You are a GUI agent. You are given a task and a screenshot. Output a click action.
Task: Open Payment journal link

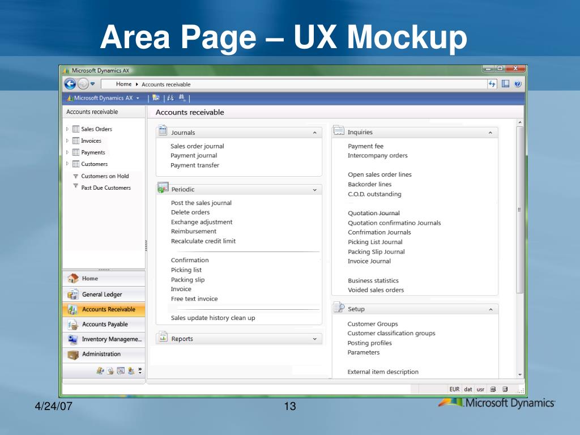(194, 156)
